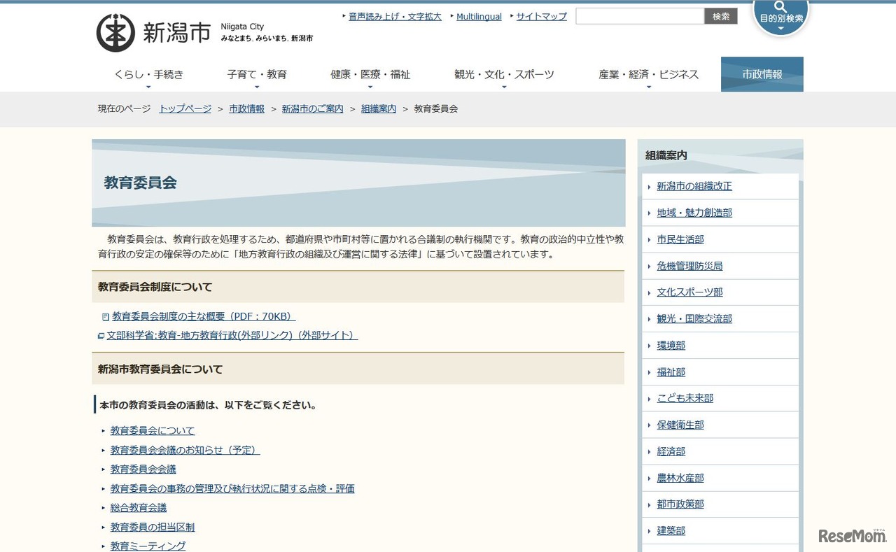
Task: Click inside the site search text field
Action: pyautogui.click(x=639, y=16)
